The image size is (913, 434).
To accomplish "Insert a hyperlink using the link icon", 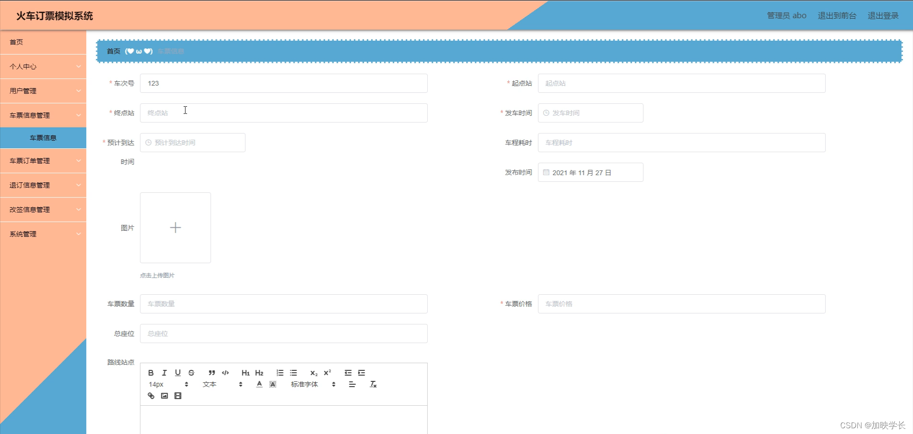I will click(152, 396).
